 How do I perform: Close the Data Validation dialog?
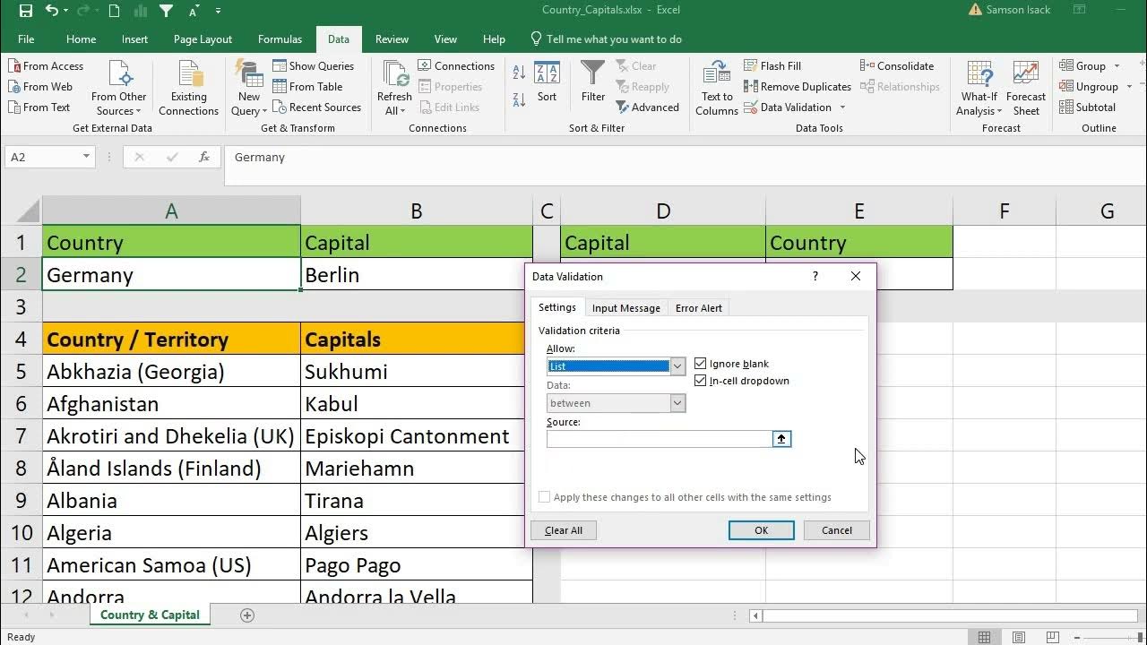855,276
